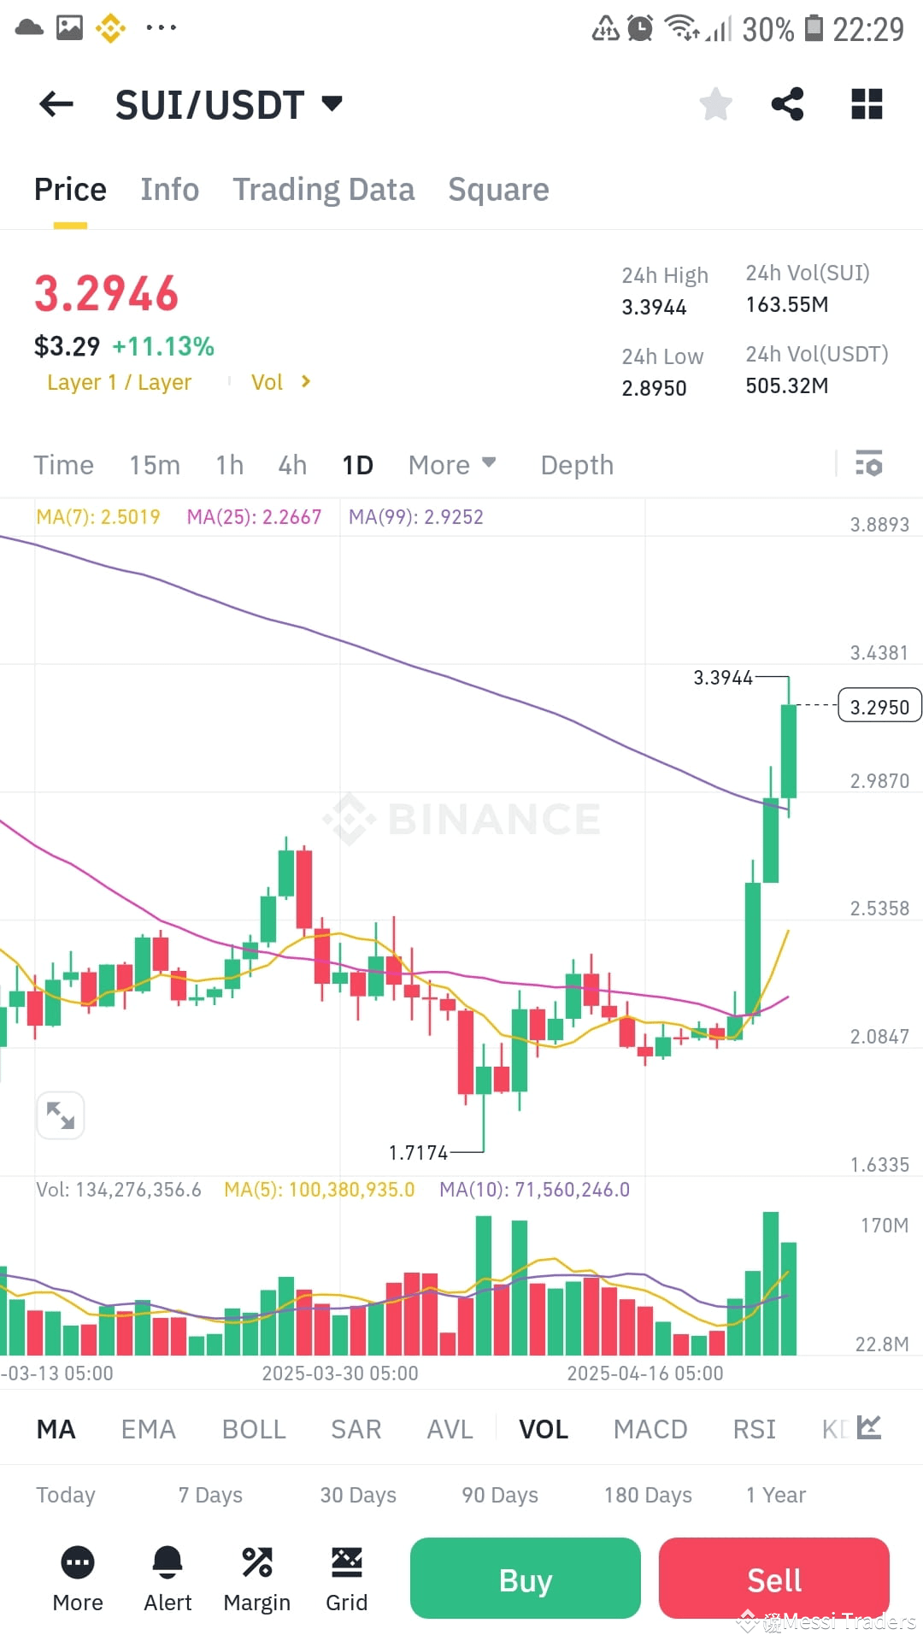The width and height of the screenshot is (923, 1641).
Task: Toggle the MACD indicator
Action: 650,1428
